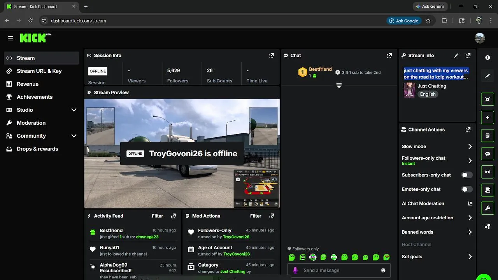Open AI Chat Moderation external link
Image resolution: width=498 pixels, height=280 pixels.
(470, 203)
